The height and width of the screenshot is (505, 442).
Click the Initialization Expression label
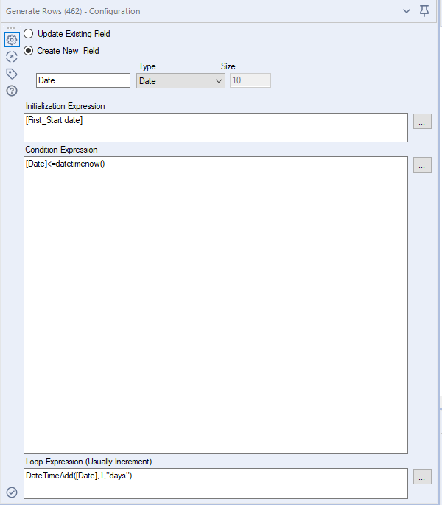click(66, 106)
